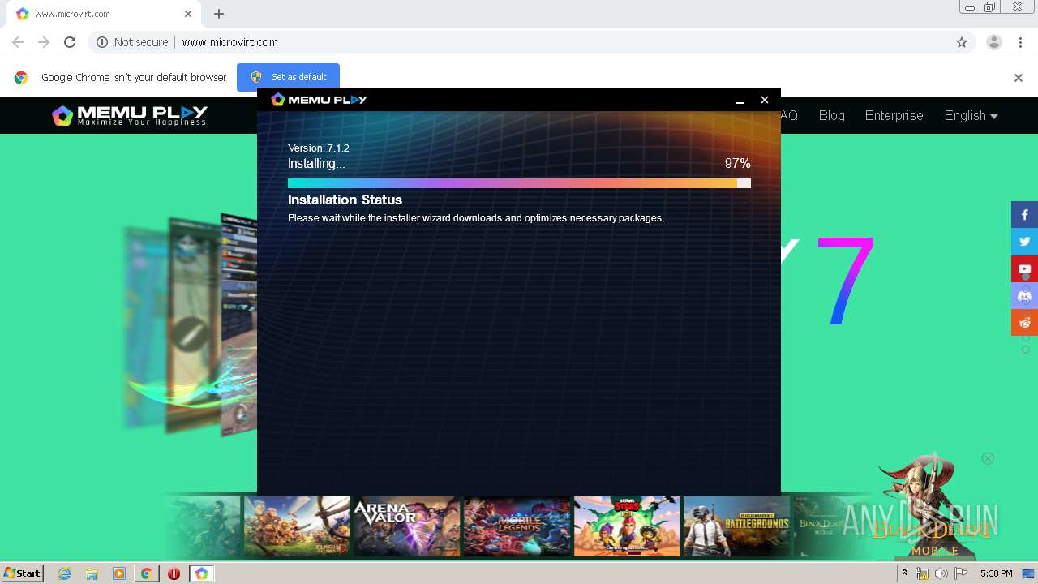This screenshot has width=1038, height=584.
Task: Switch to Chrome in the taskbar
Action: pyautogui.click(x=146, y=573)
